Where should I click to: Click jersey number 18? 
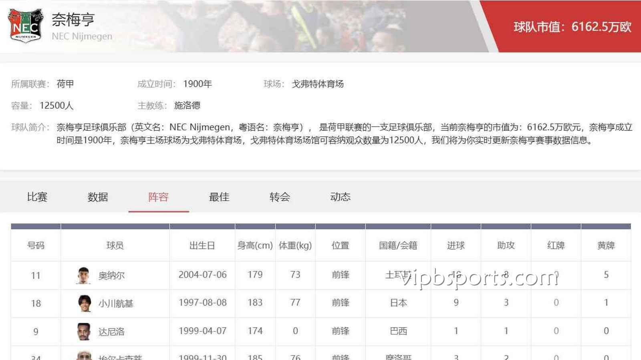click(x=36, y=304)
